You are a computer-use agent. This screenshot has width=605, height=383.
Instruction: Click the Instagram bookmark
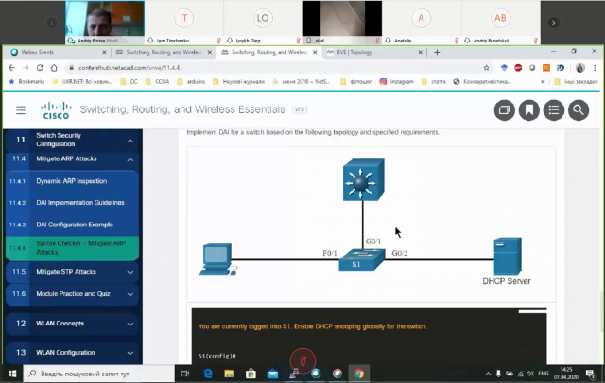point(403,82)
